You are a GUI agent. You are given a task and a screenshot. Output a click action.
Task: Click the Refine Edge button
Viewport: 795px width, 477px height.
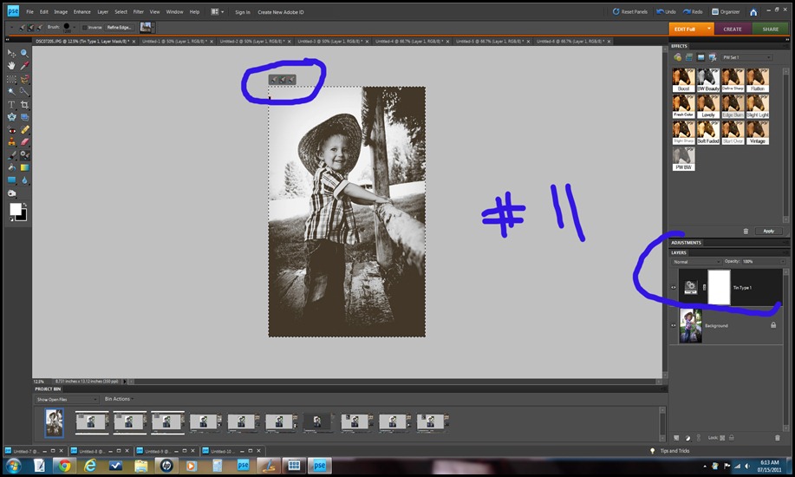119,28
